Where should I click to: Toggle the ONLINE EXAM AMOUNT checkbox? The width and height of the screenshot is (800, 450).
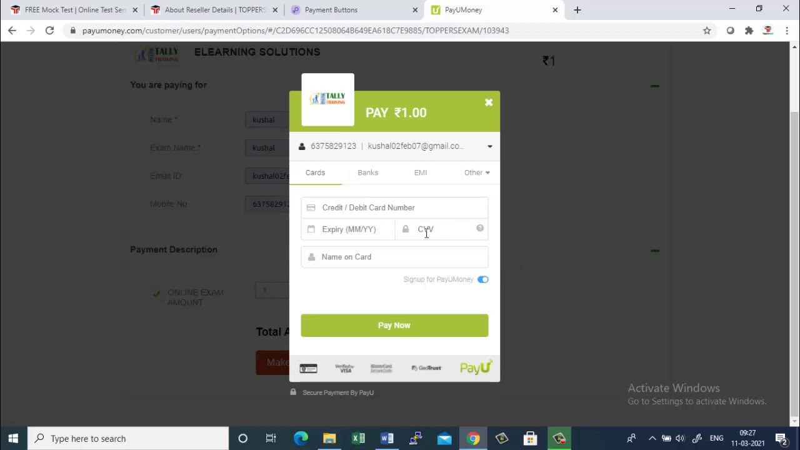(x=156, y=293)
